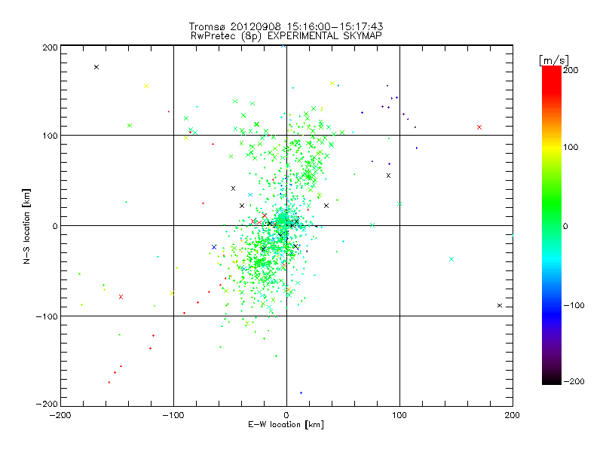Click the yellow X marker in the upper-left quadrant
Viewport: 603px width, 452px height.
[x=146, y=86]
